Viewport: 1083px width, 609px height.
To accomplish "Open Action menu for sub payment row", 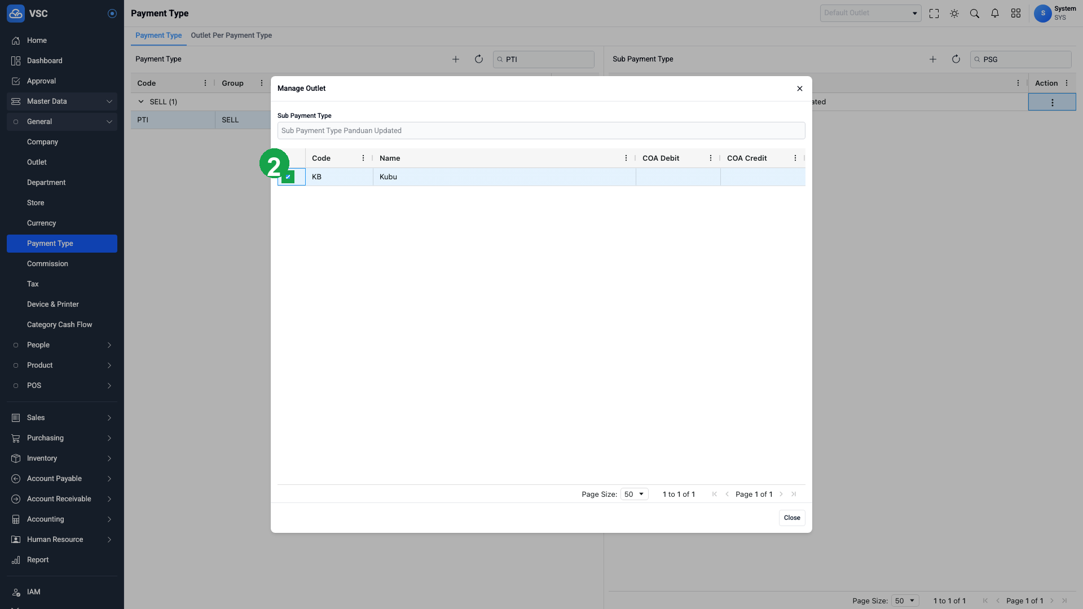I will pos(1053,103).
